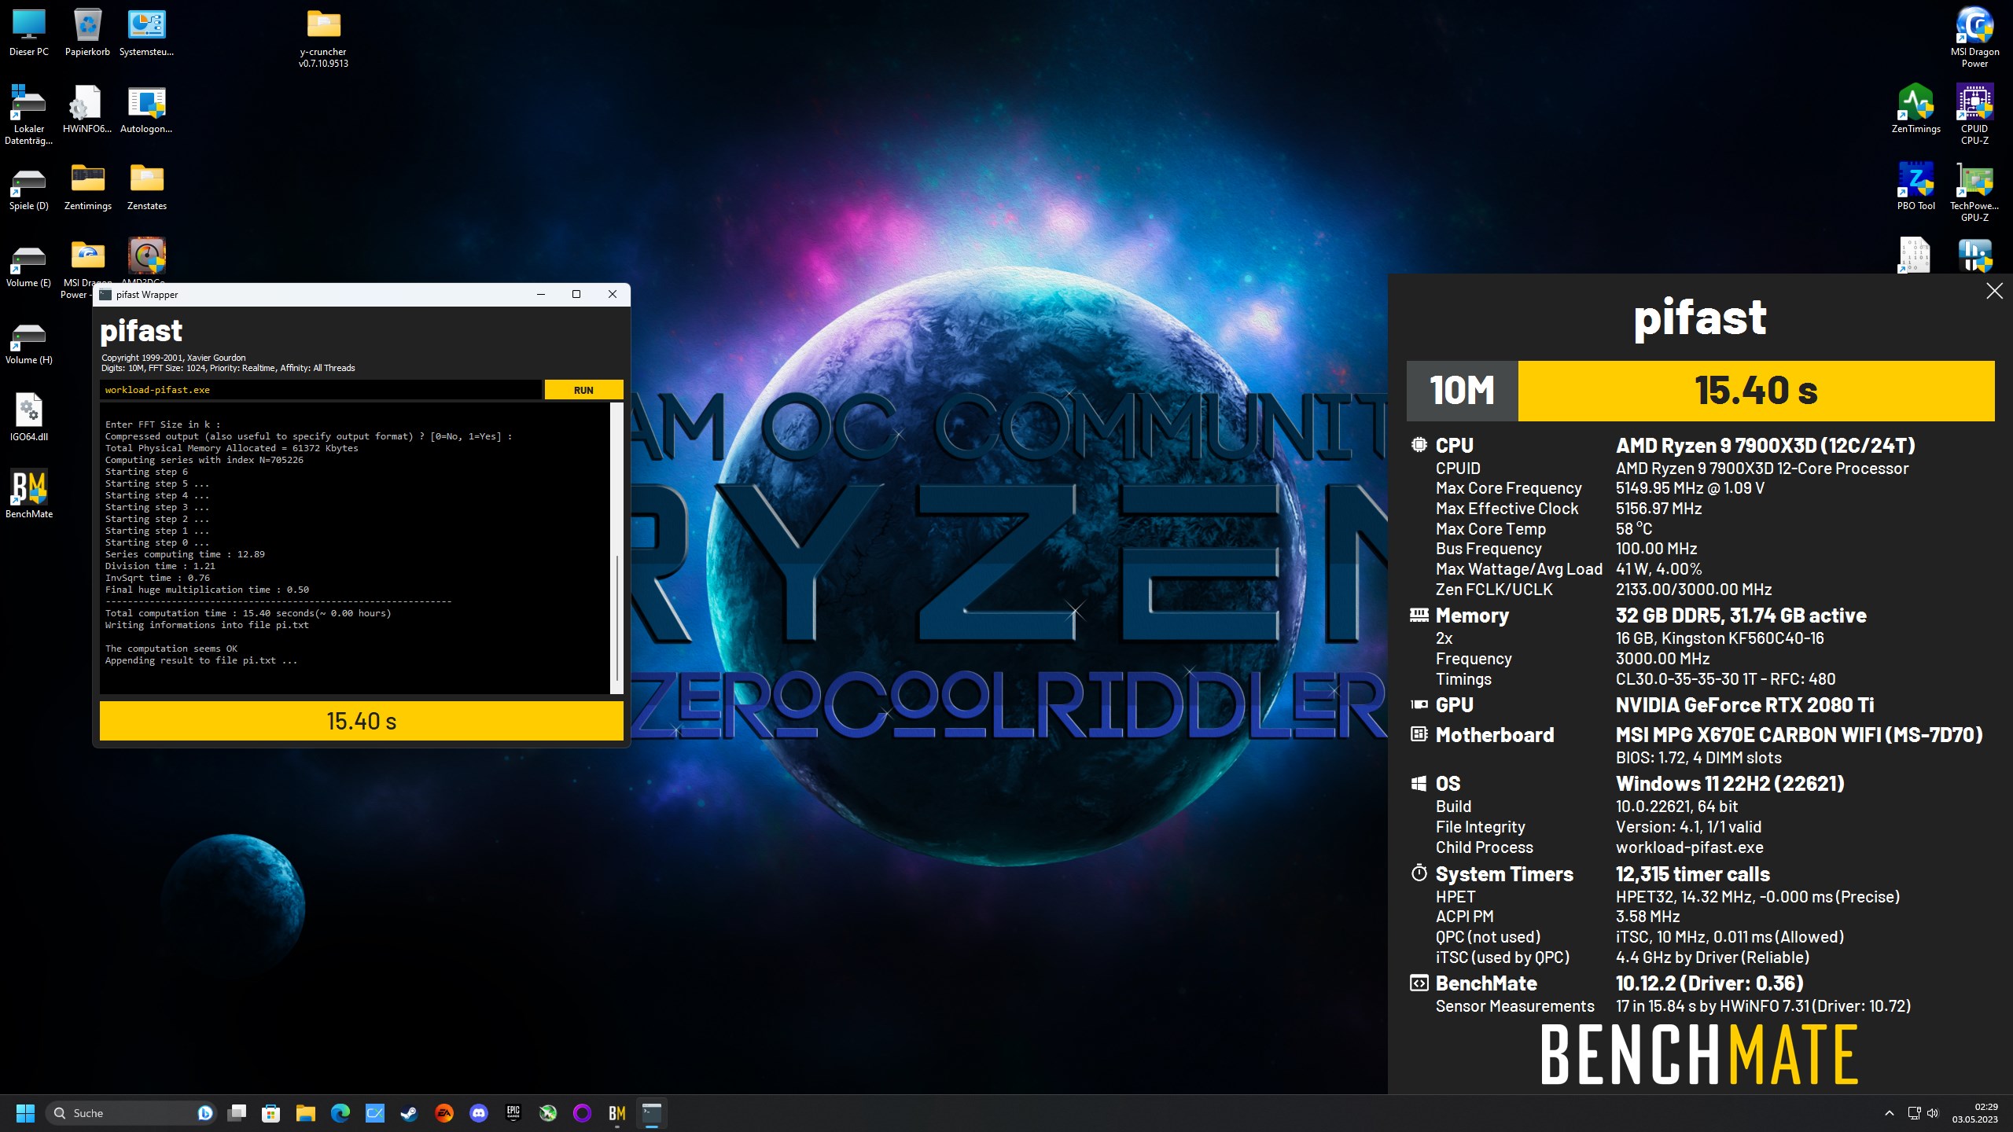Open File Explorer from the taskbar

click(x=305, y=1113)
